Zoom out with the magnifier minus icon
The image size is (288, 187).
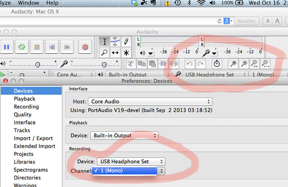point(244,64)
